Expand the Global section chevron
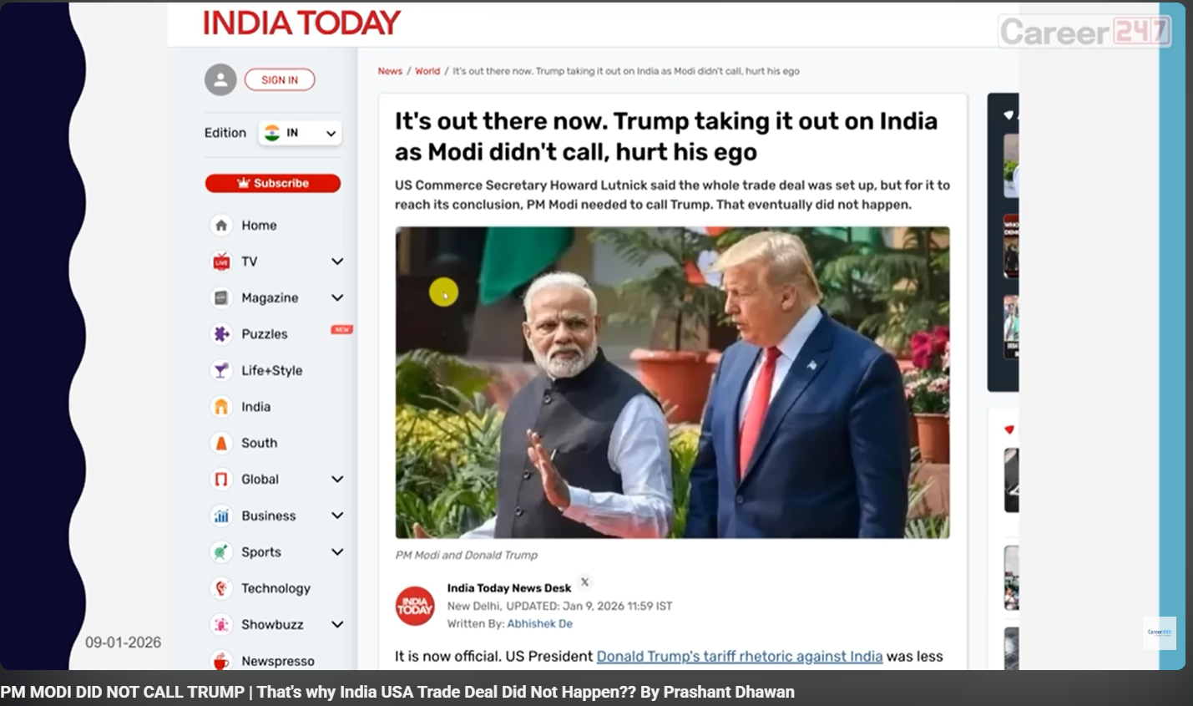 pyautogui.click(x=337, y=479)
